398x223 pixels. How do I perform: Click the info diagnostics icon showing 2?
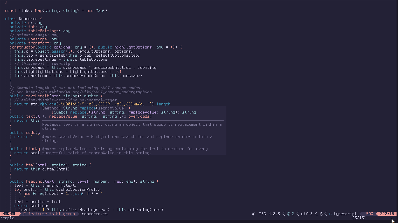point(288,214)
